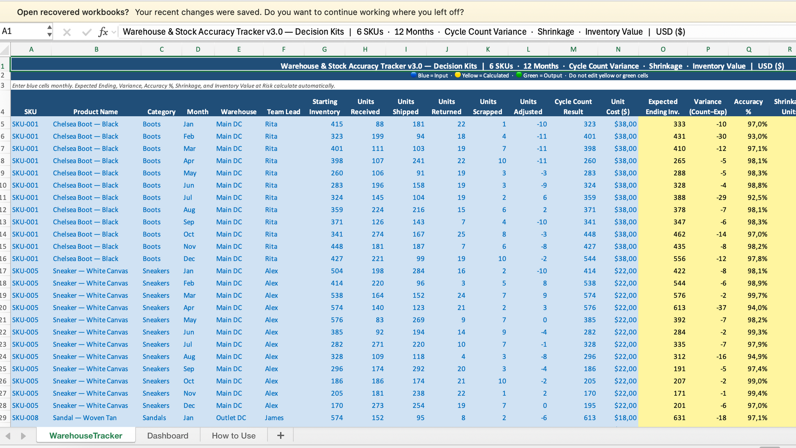This screenshot has width=796, height=448.
Task: Select column G header
Action: [324, 50]
